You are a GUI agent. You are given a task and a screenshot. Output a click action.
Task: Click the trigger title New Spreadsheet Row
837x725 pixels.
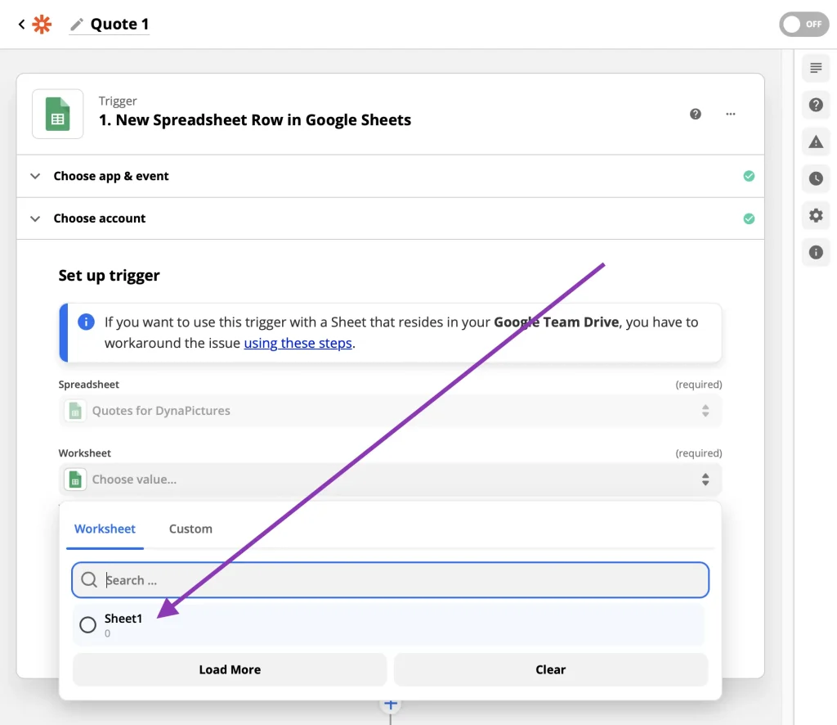tap(255, 119)
